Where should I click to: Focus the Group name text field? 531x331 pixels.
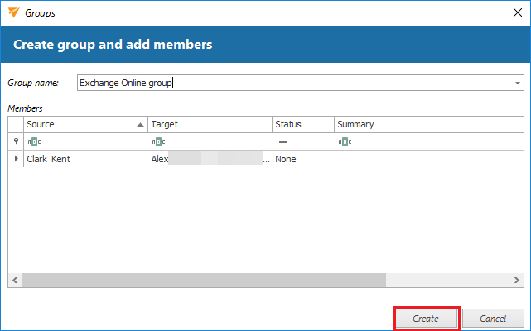click(290, 84)
